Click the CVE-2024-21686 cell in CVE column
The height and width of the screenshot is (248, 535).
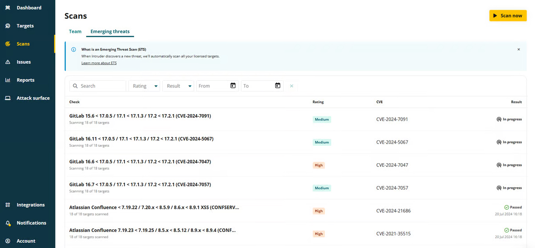click(x=393, y=211)
